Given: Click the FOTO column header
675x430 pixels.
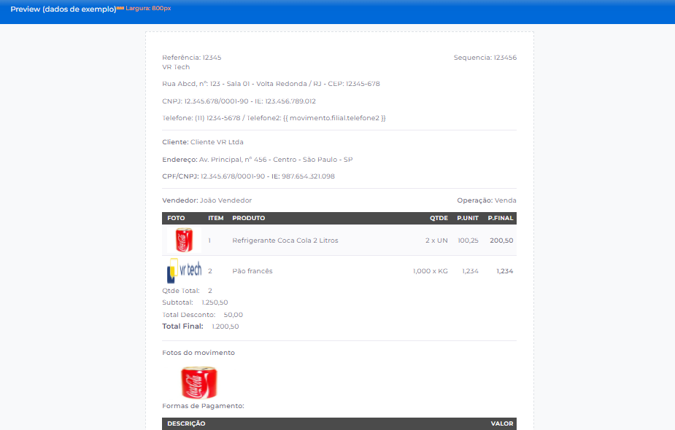Looking at the screenshot, I should click(176, 218).
